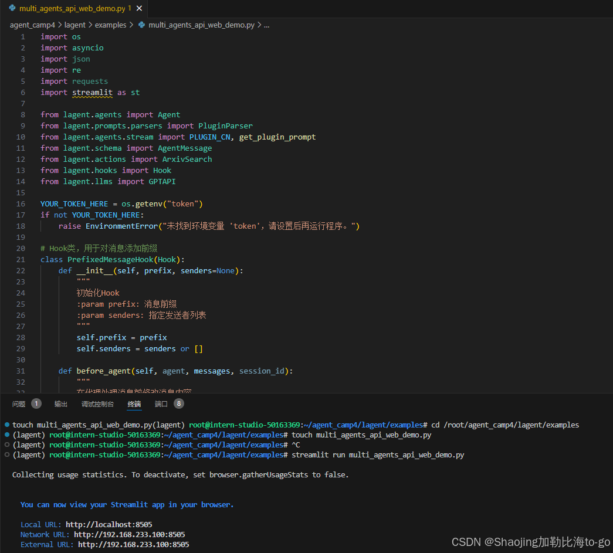Open Local URL http://localhost:8505
The image size is (613, 553).
[109, 524]
